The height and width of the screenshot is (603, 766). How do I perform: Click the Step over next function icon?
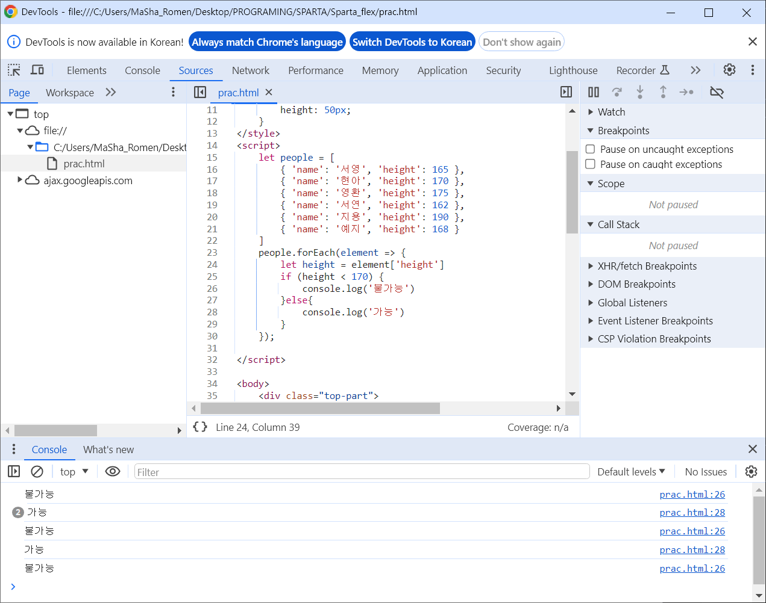click(617, 92)
